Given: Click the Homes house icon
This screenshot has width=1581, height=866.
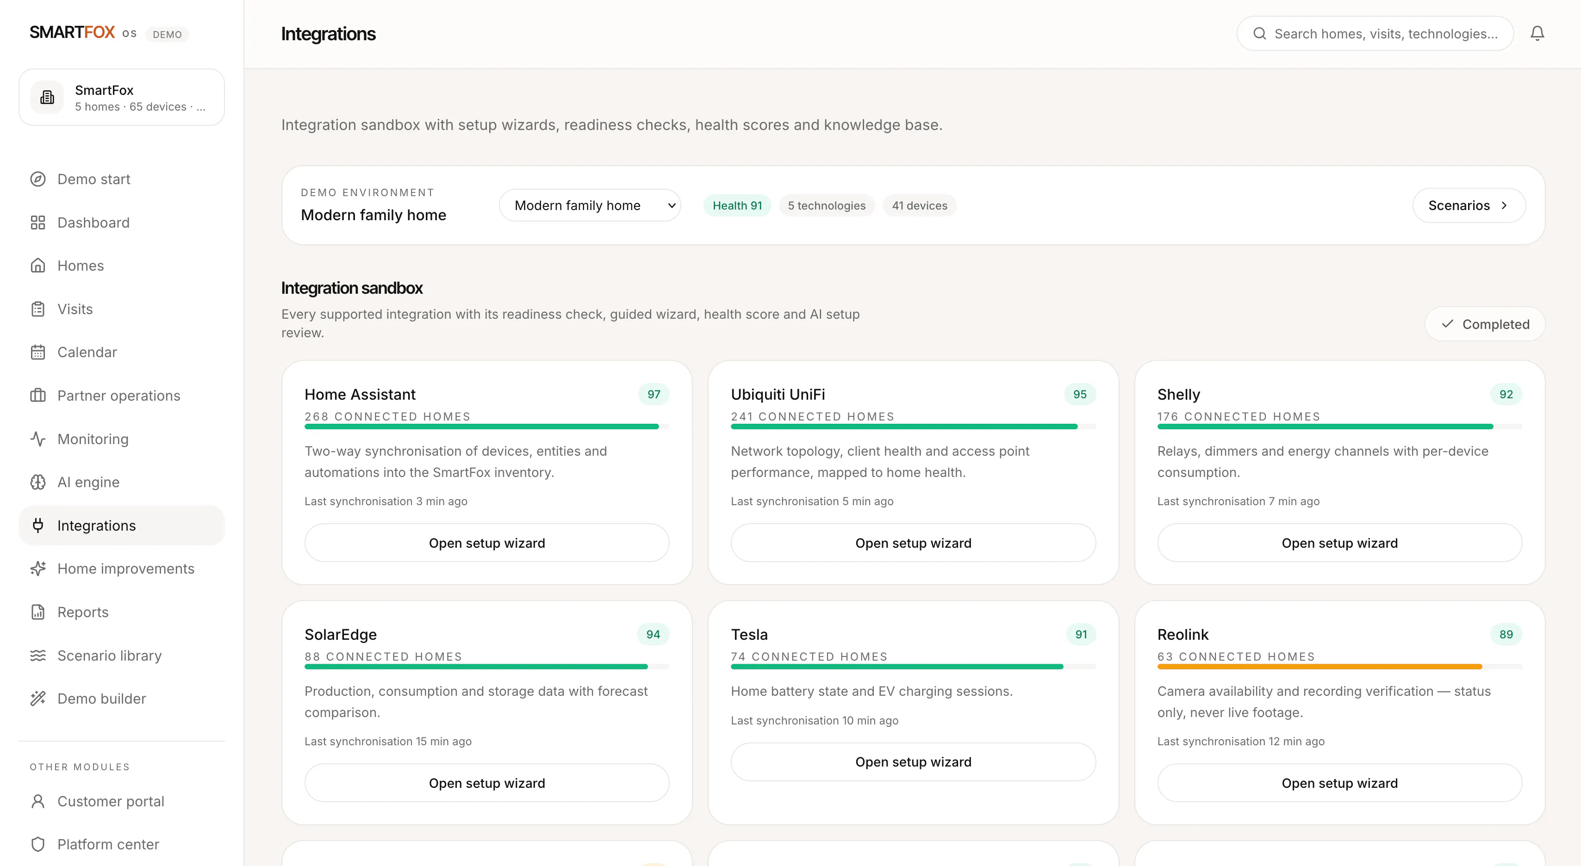Looking at the screenshot, I should (x=38, y=266).
